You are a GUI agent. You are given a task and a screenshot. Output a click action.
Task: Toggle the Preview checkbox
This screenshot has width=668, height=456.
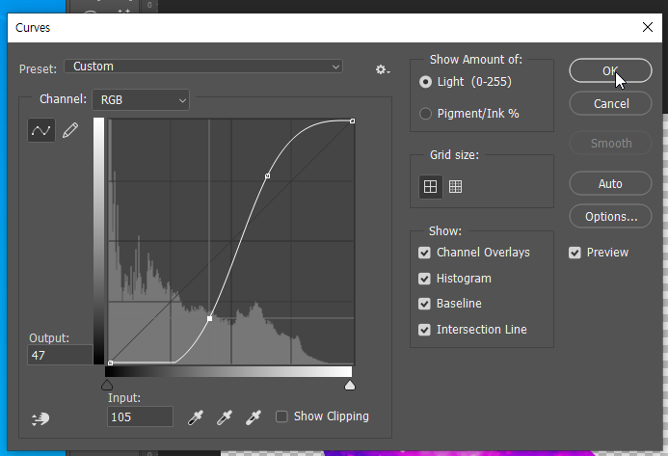[574, 253]
